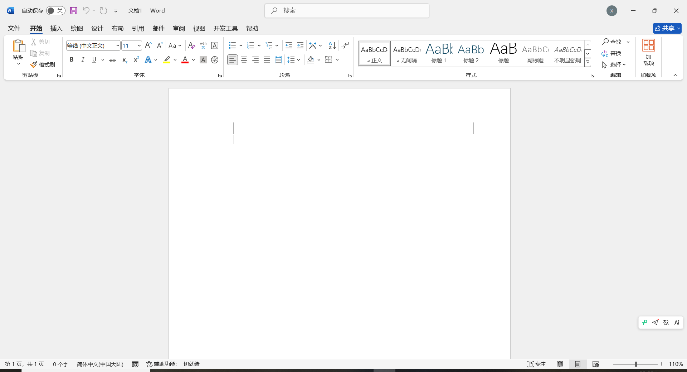
Task: Increase paragraph indent
Action: click(300, 45)
